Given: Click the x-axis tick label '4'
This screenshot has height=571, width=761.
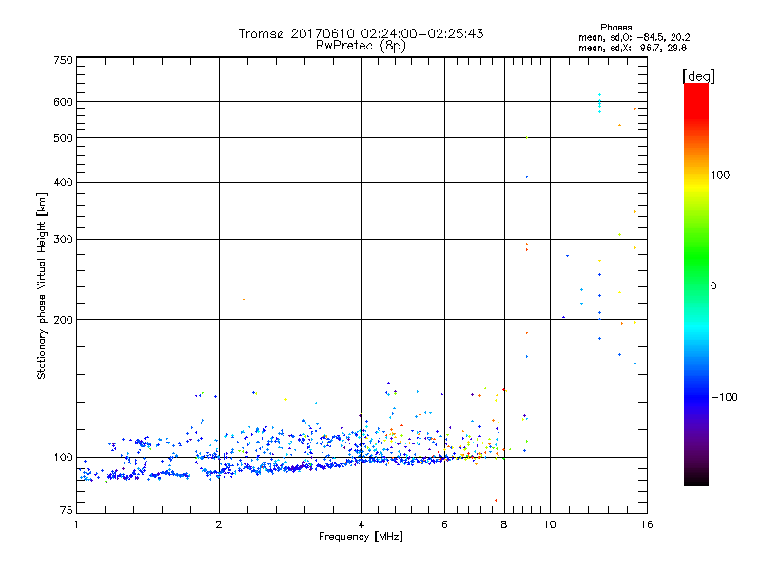Looking at the screenshot, I should (361, 524).
